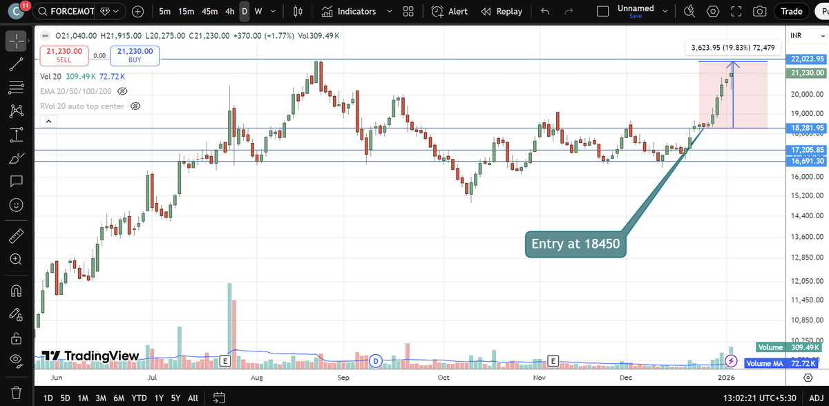Viewport: 829px width, 406px height.
Task: Switch to the 4h timeframe
Action: (x=230, y=12)
